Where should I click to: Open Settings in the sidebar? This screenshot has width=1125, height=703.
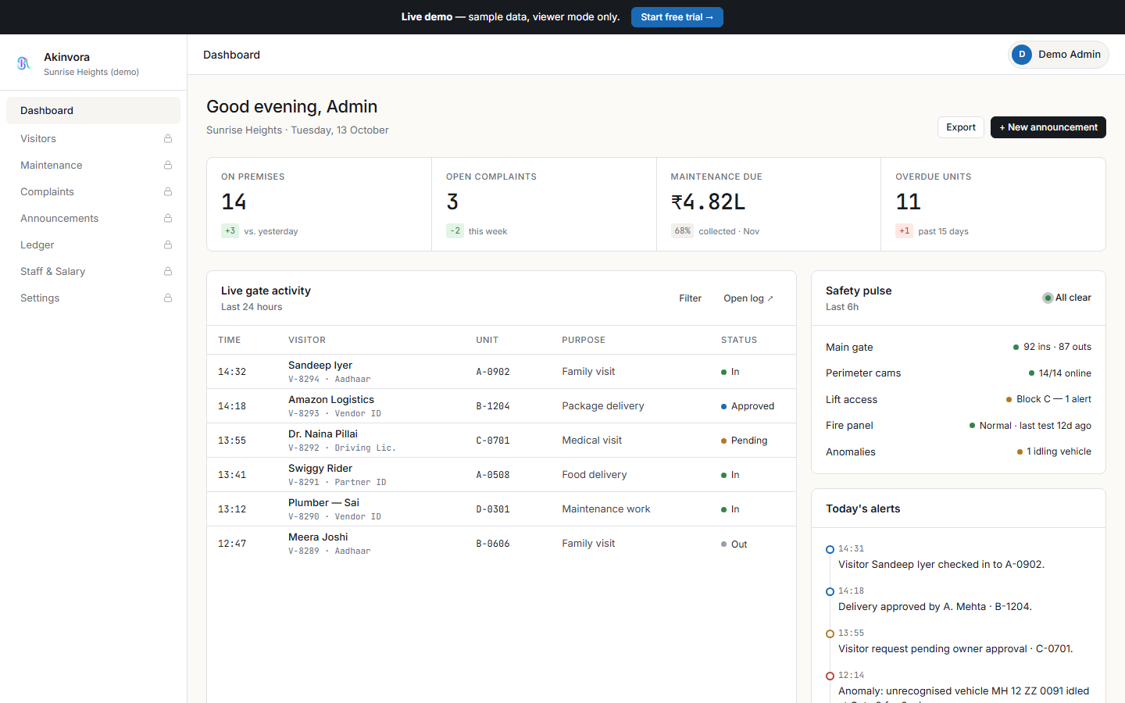pos(93,298)
